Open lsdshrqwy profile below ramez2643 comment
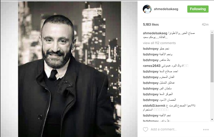 point(151,71)
